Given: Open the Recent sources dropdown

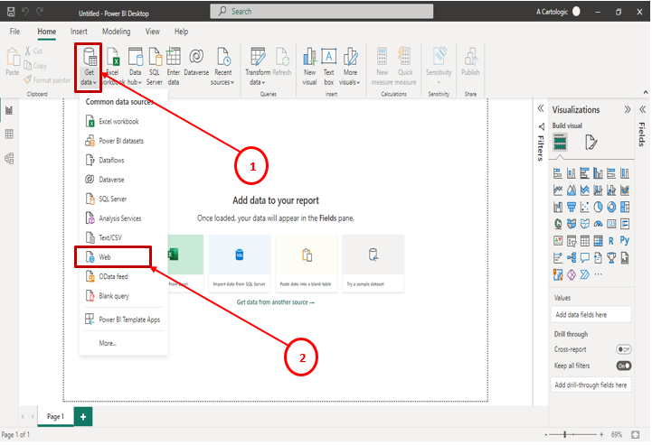Looking at the screenshot, I should click(222, 67).
